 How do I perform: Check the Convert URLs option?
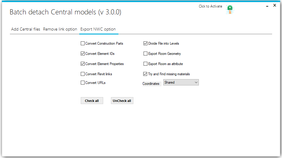83,83
